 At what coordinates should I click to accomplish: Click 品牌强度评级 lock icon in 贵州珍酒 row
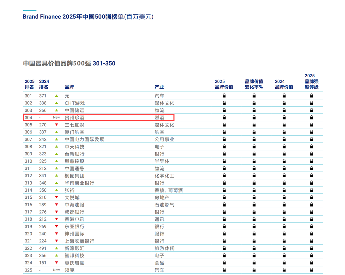311,118
